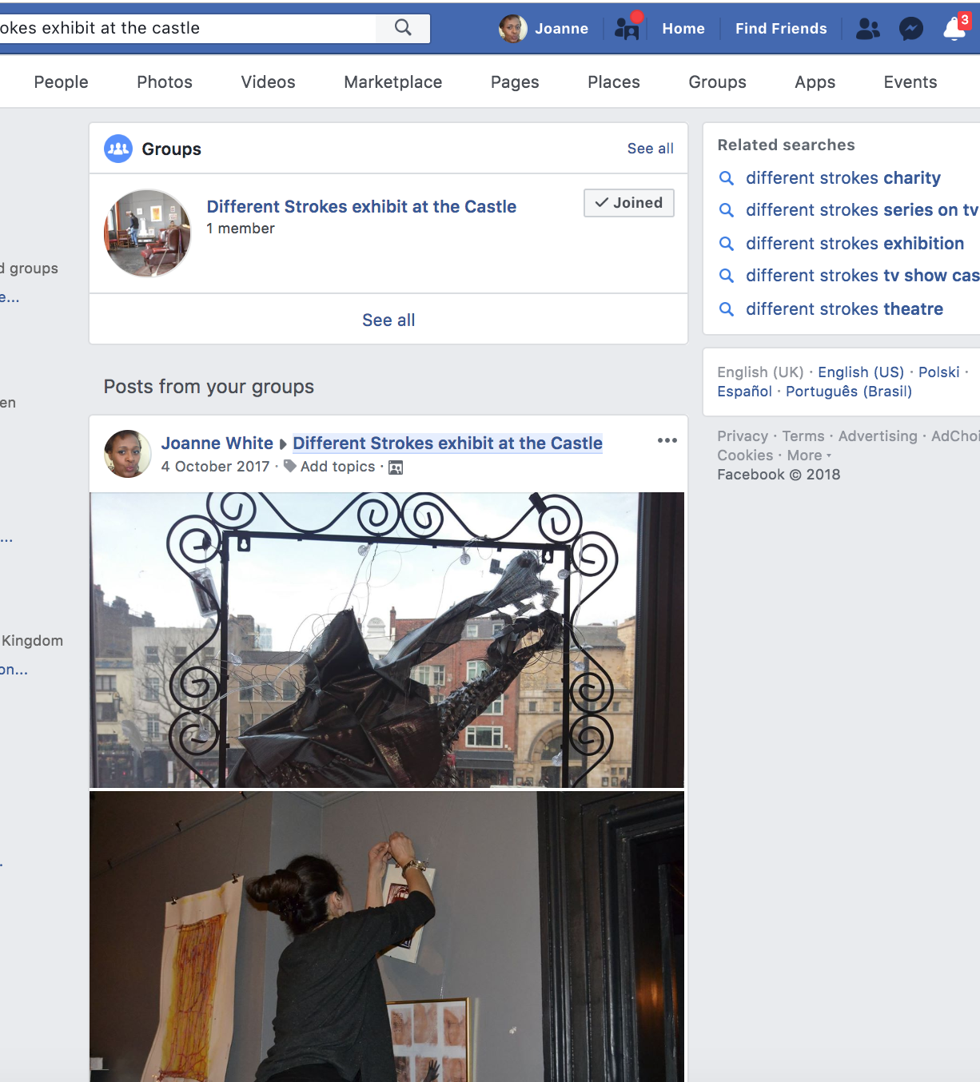Click See all at bottom of Groups
980x1082 pixels.
(x=388, y=320)
